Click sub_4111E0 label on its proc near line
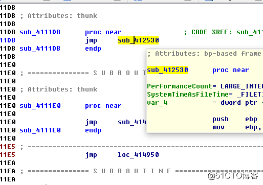 pyautogui.click(x=40, y=106)
